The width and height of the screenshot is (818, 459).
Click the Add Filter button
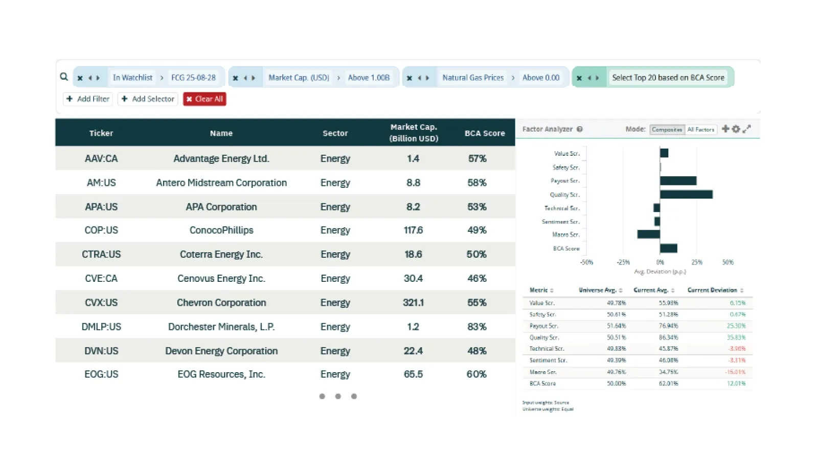click(88, 99)
